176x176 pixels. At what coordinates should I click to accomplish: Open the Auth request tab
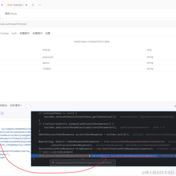14,33
